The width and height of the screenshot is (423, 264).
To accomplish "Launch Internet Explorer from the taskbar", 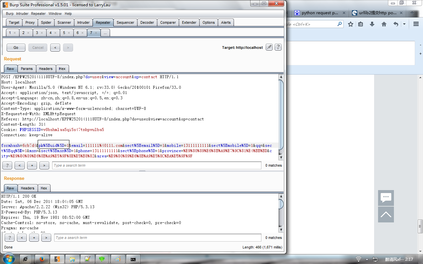I will pyautogui.click(x=25, y=259).
